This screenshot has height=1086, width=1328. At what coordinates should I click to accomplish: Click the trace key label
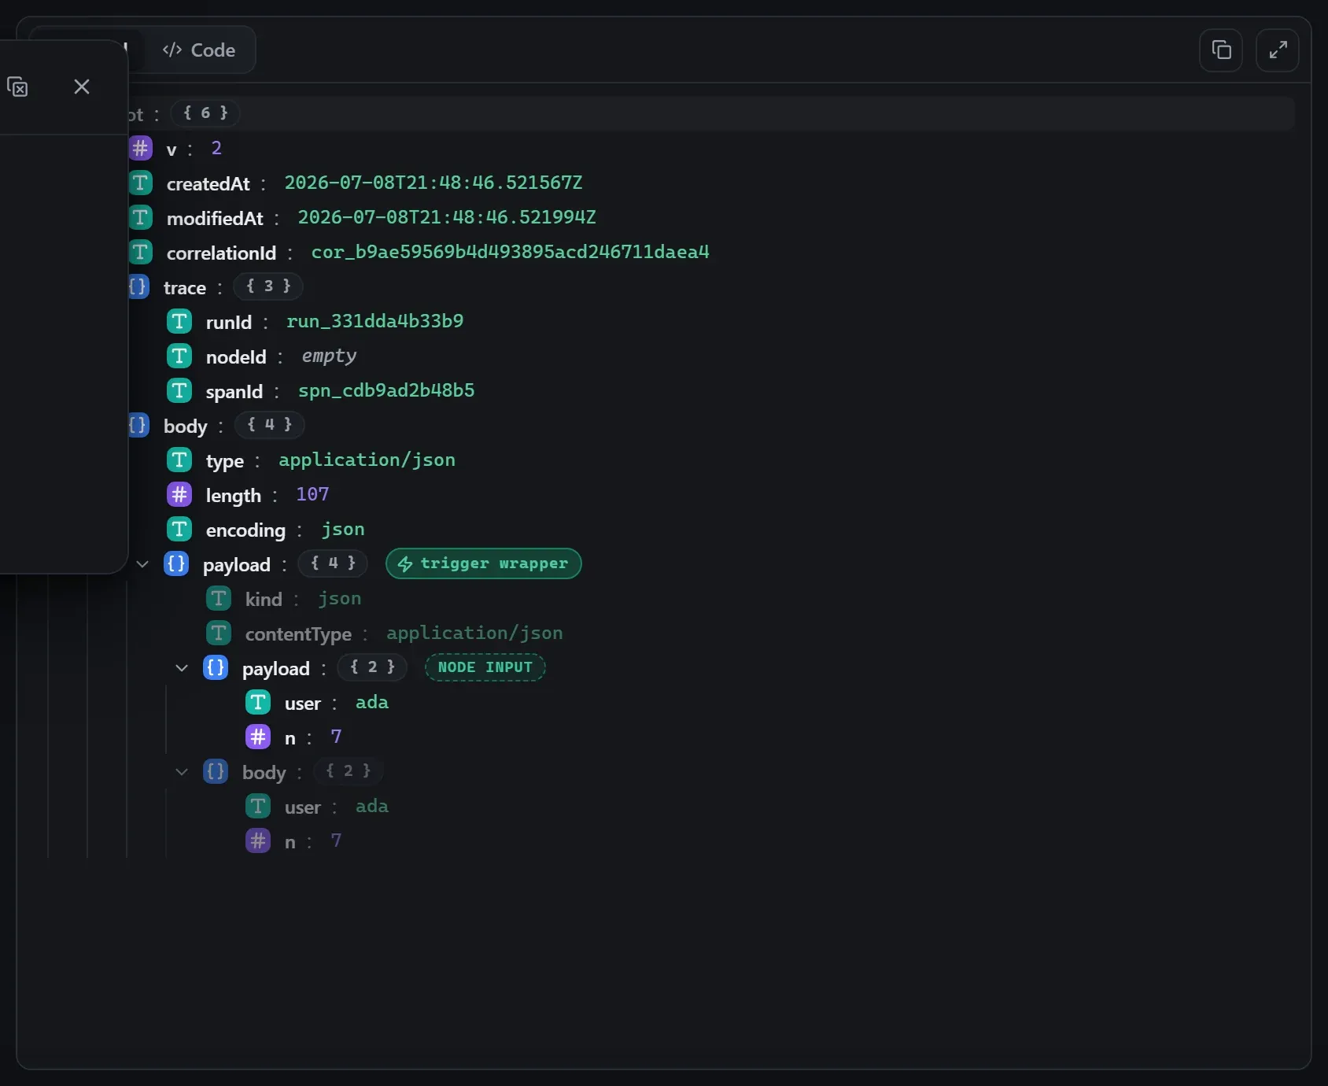click(185, 288)
